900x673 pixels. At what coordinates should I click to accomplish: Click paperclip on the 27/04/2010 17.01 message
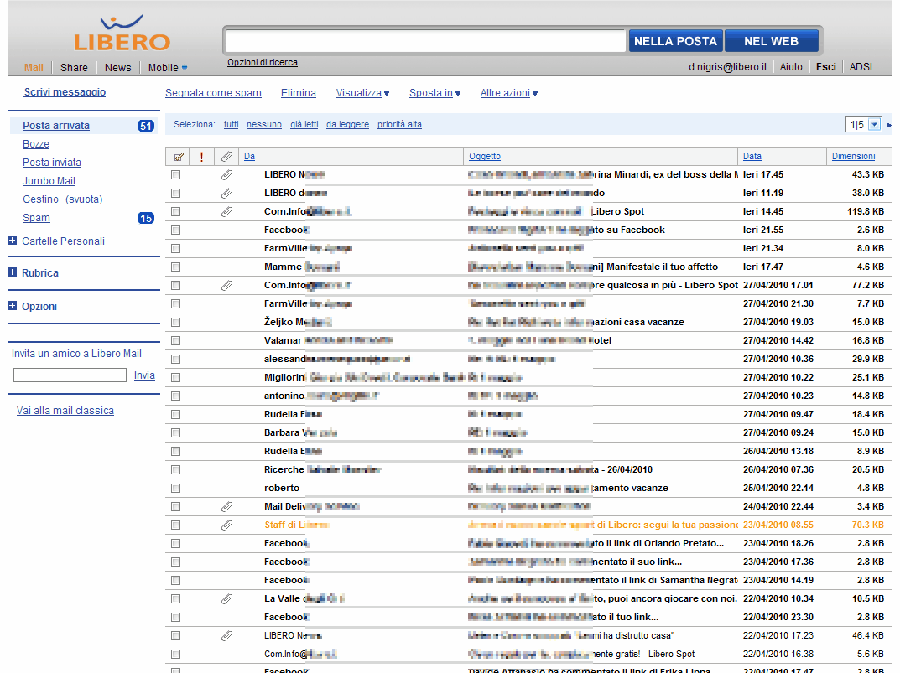226,285
